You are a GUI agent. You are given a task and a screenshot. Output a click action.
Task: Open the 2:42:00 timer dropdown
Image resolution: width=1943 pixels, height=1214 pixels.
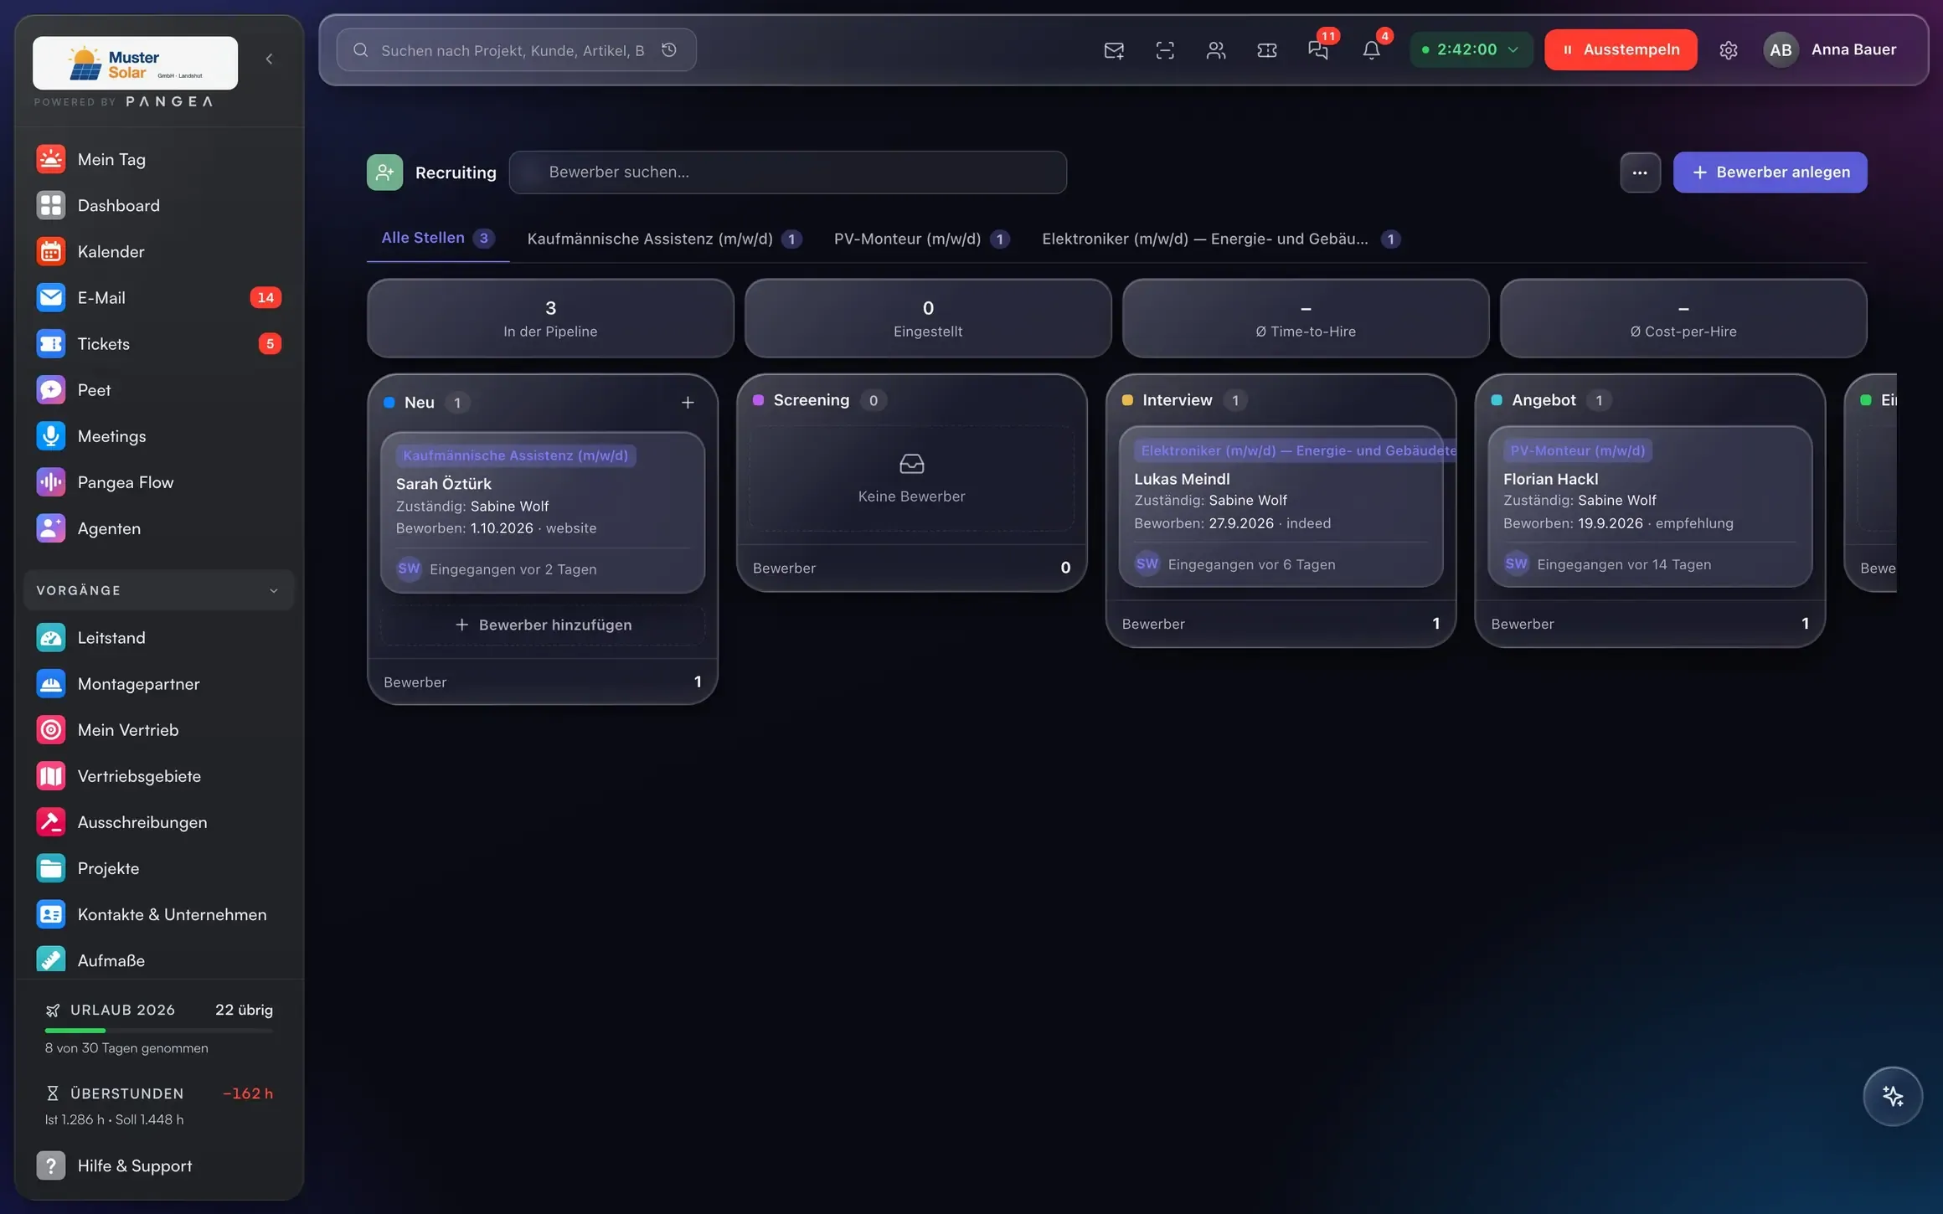click(1471, 49)
